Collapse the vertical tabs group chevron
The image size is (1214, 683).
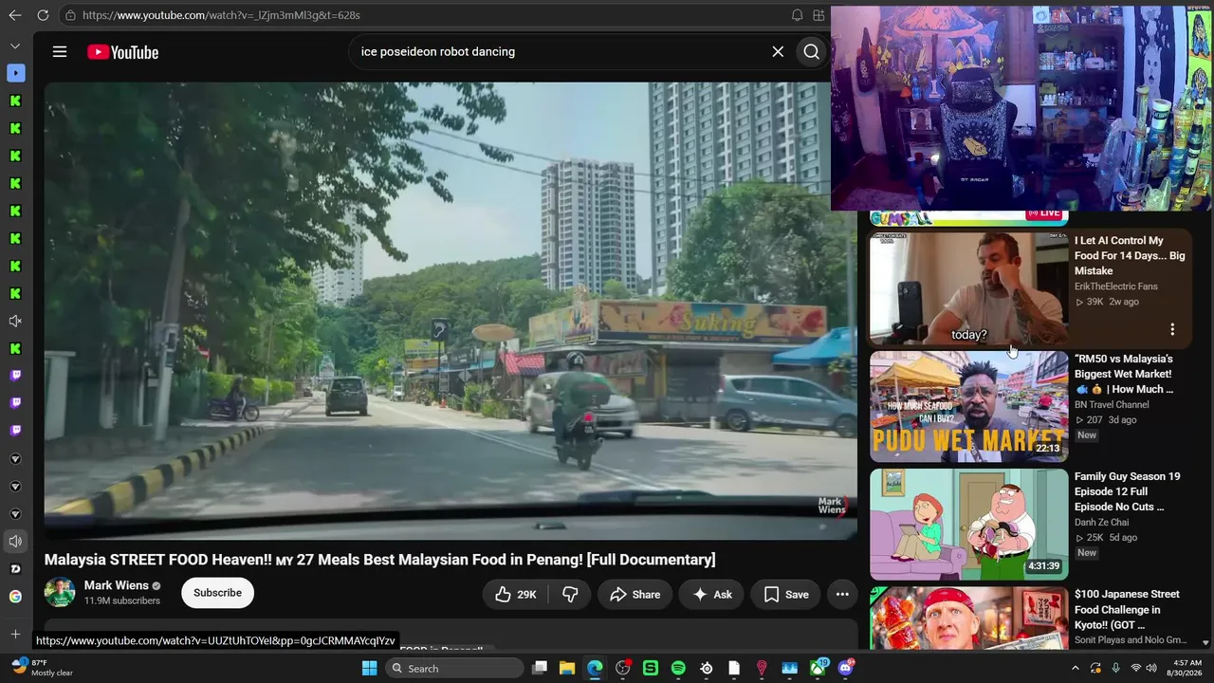15,46
